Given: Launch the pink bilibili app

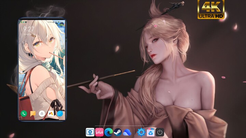Looking at the screenshot, I should coord(99,132).
